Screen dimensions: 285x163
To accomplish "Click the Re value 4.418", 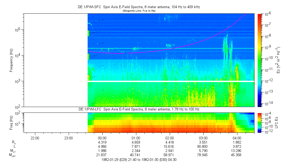I will tap(169, 142).
